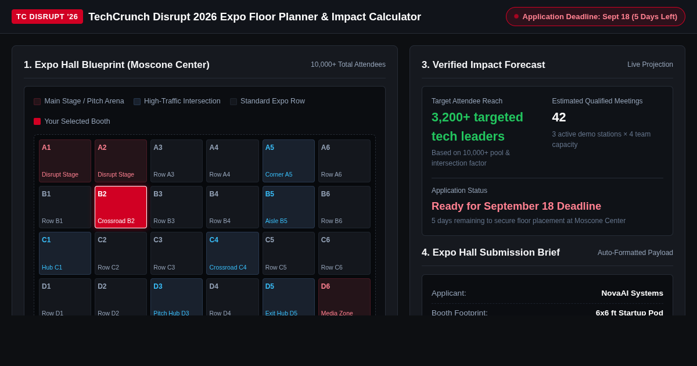Select the Exit Hub D5 booth

click(x=289, y=297)
